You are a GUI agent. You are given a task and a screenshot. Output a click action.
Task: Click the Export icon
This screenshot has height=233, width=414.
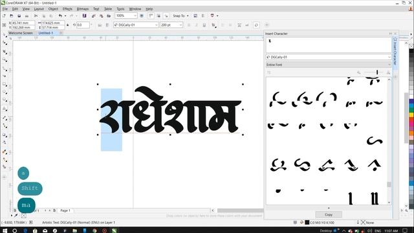click(x=101, y=16)
